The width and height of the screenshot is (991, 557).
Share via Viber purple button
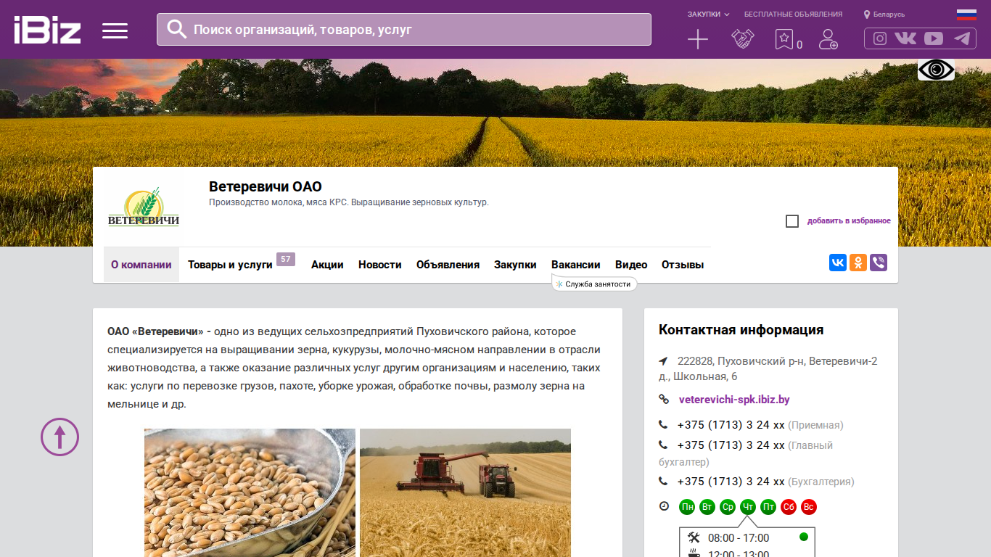pos(879,263)
